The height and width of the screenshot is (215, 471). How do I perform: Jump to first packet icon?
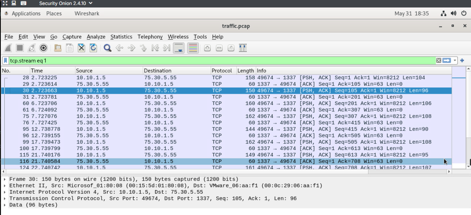coord(155,48)
